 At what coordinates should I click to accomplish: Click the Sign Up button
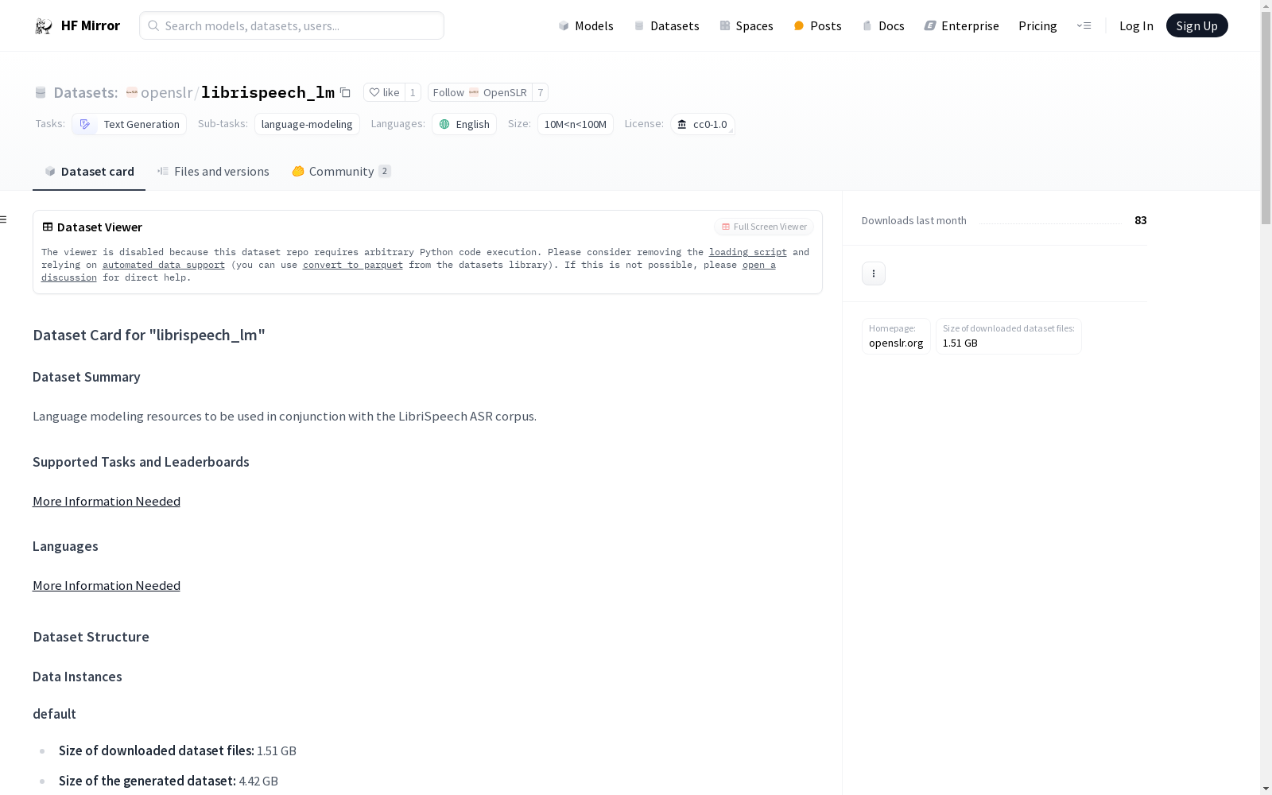click(1196, 25)
